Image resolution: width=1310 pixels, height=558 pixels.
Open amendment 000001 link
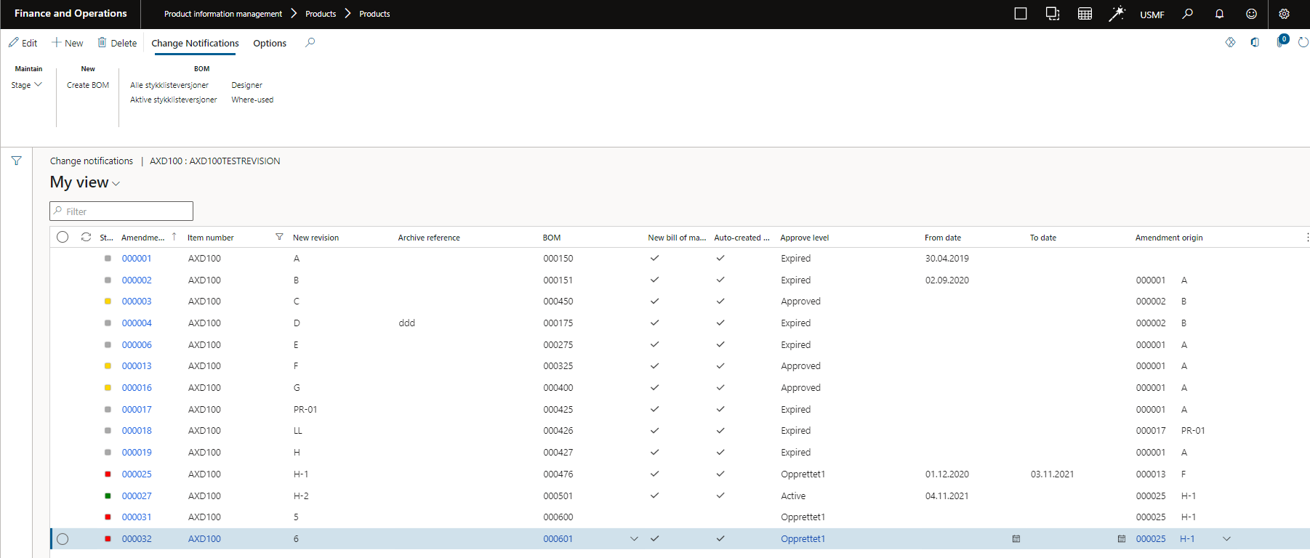[137, 259]
